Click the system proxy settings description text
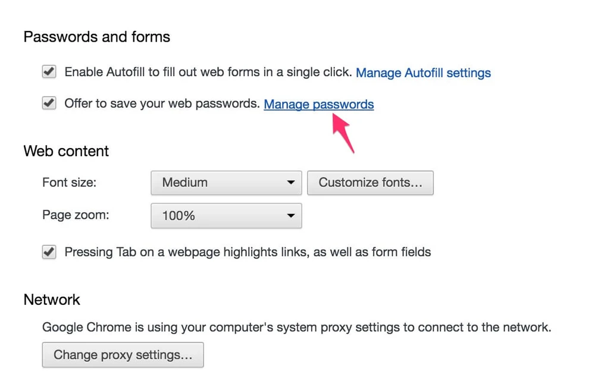The height and width of the screenshot is (381, 595). point(296,327)
